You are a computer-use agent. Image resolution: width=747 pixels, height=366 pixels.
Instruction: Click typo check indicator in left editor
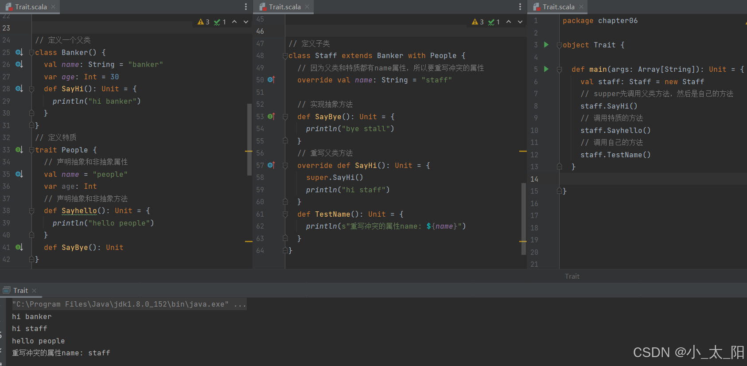pos(220,22)
